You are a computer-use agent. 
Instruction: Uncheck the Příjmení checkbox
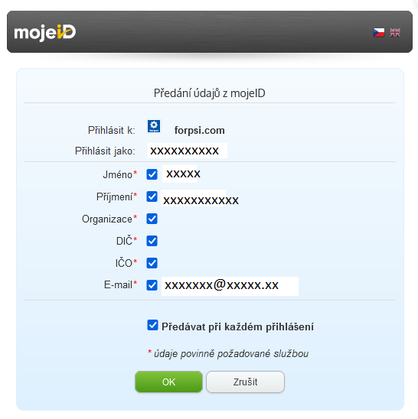152,197
